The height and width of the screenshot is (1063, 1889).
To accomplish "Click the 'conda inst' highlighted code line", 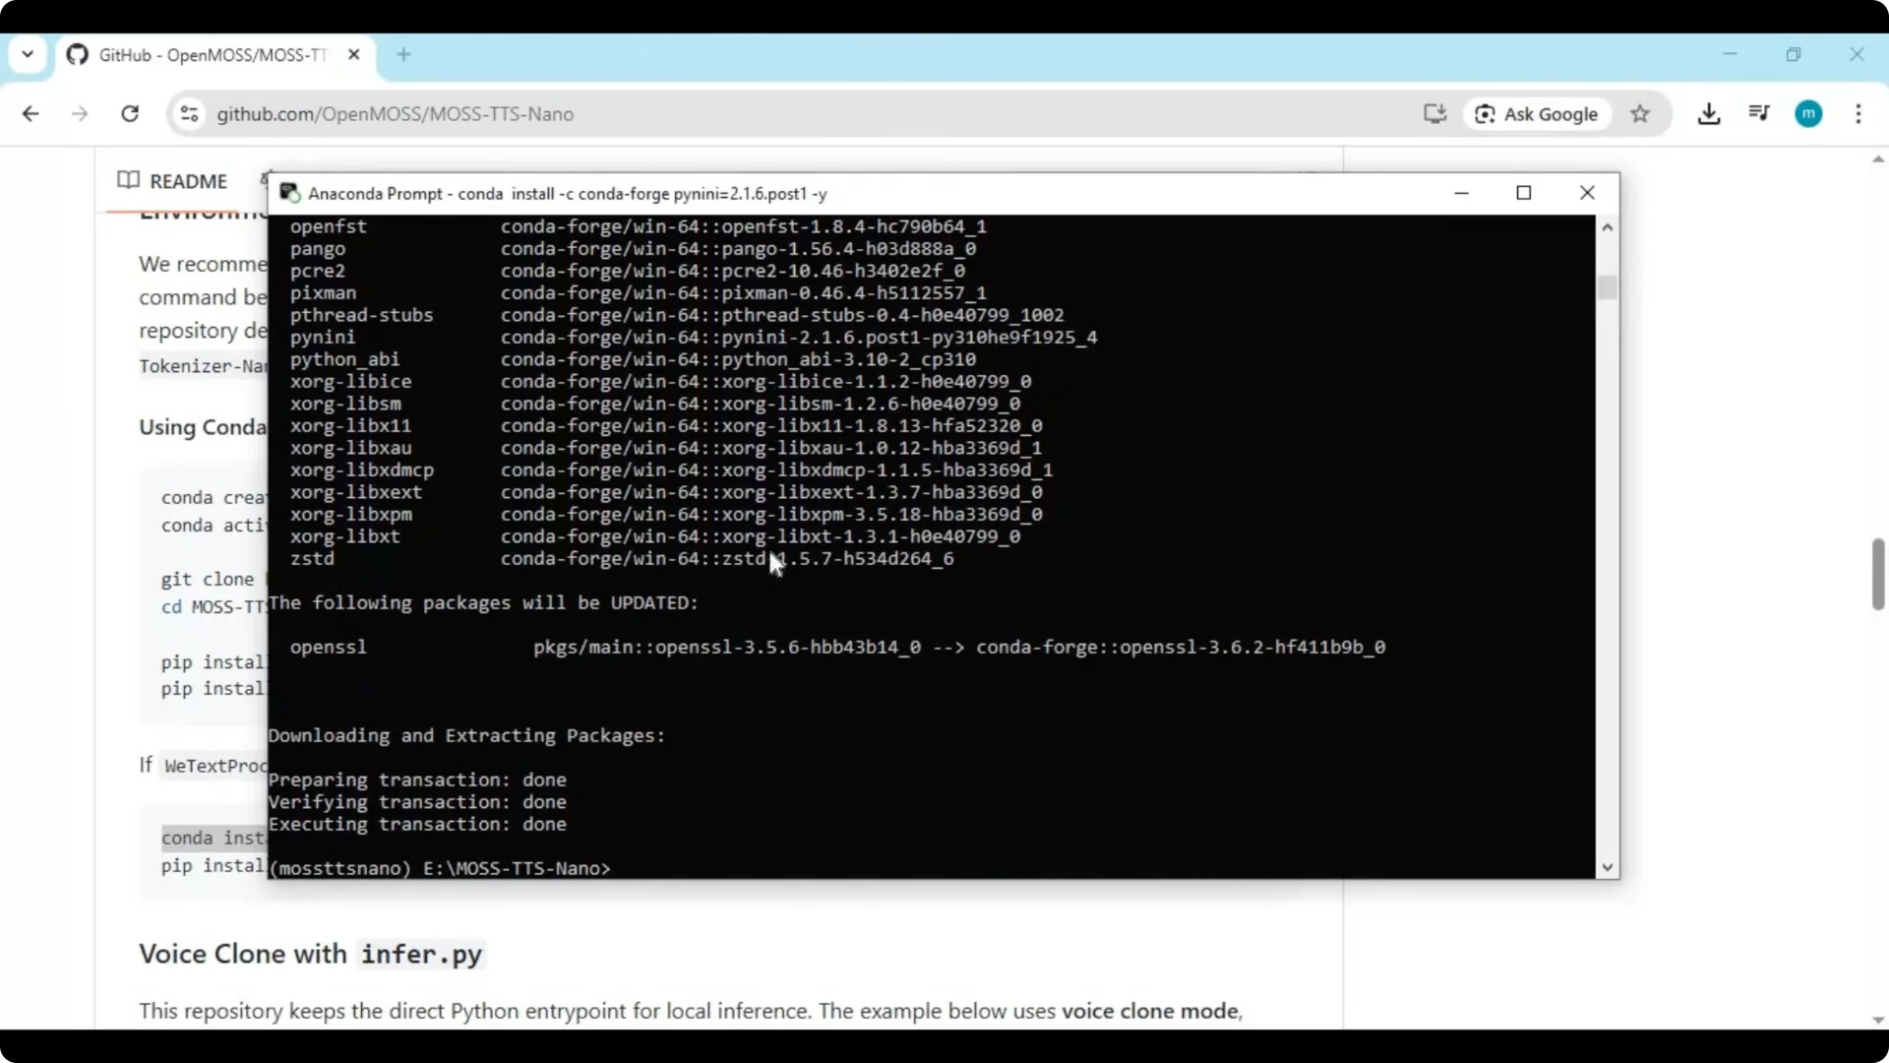I will [213, 838].
